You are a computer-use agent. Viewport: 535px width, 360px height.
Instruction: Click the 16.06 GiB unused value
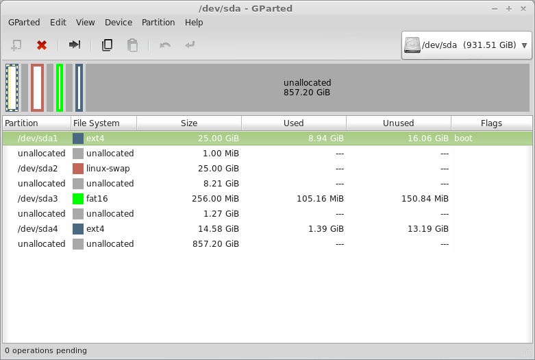coord(428,139)
